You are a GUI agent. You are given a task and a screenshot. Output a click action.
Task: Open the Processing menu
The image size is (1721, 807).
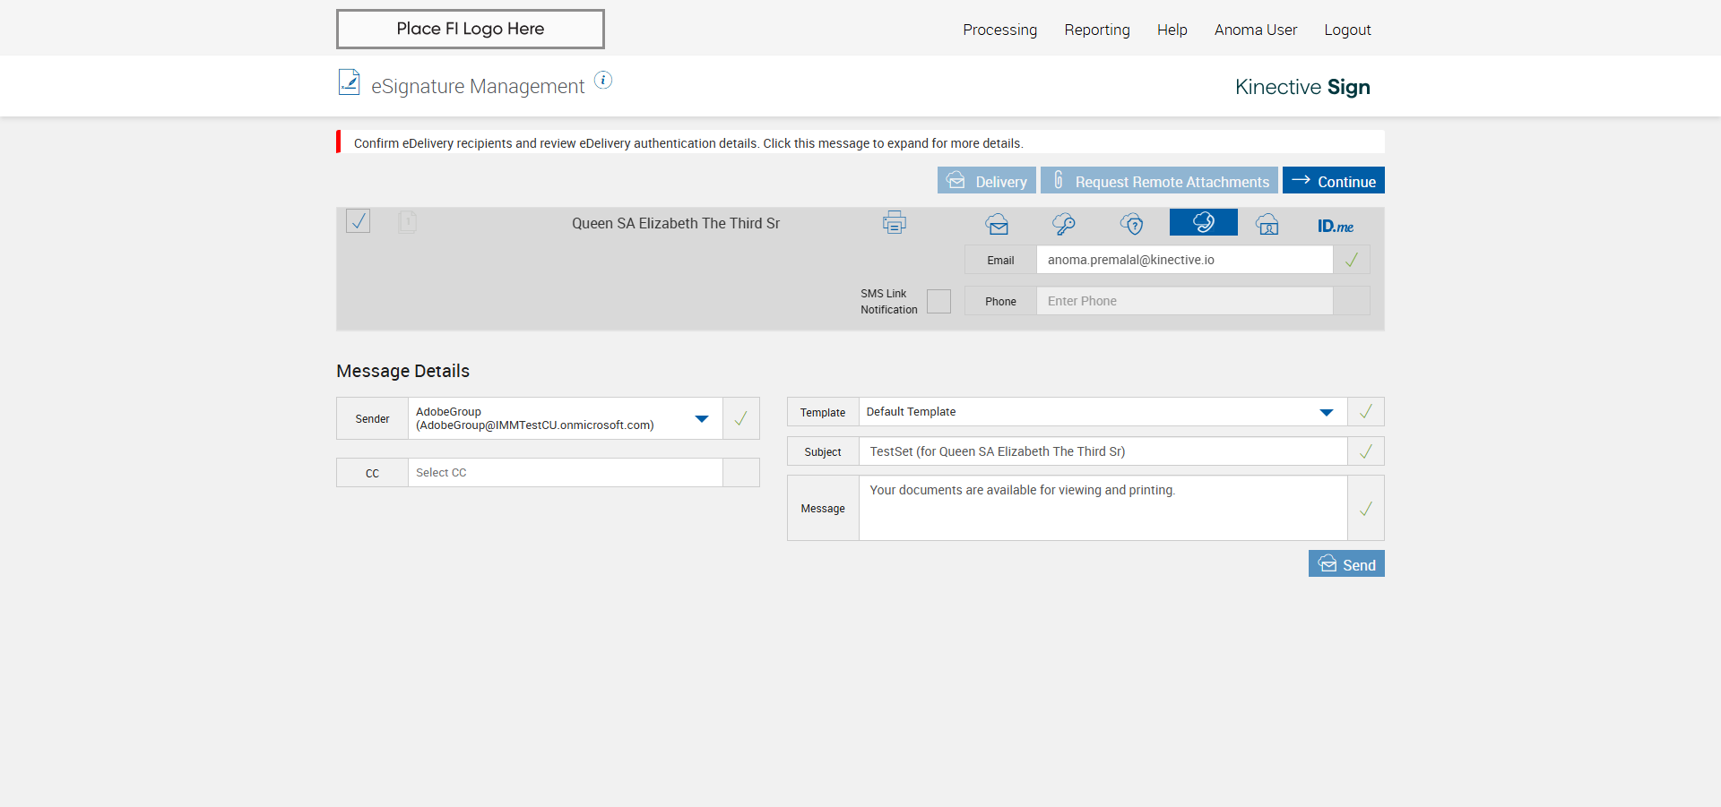pyautogui.click(x=999, y=30)
